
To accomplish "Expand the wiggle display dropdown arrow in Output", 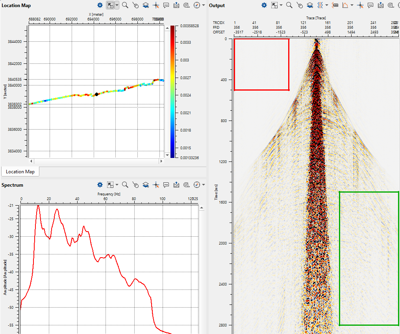I will click(327, 5).
